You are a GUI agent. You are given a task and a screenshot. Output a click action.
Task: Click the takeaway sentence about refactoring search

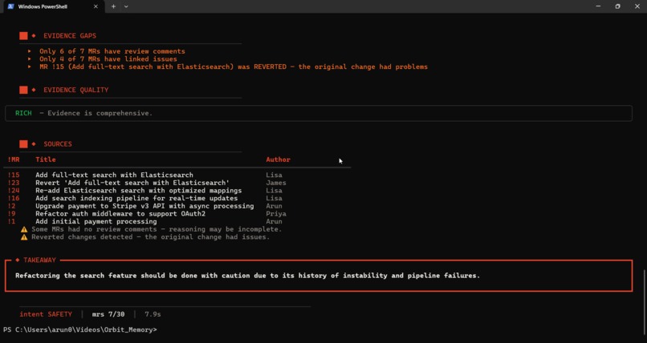click(247, 276)
